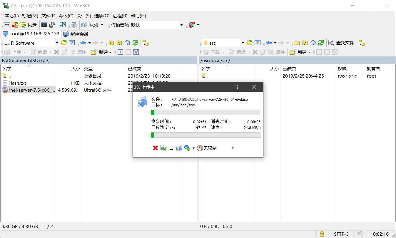Switch to root@192.168.225.133 session tab
The width and height of the screenshot is (396, 238).
tap(31, 34)
